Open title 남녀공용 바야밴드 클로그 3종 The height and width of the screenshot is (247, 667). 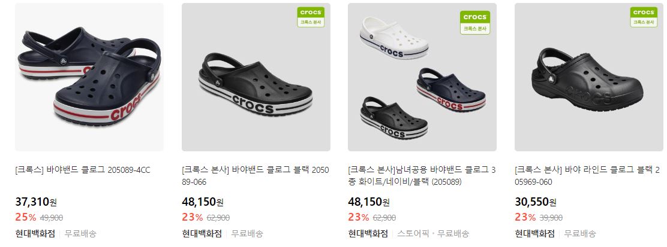tap(422, 176)
